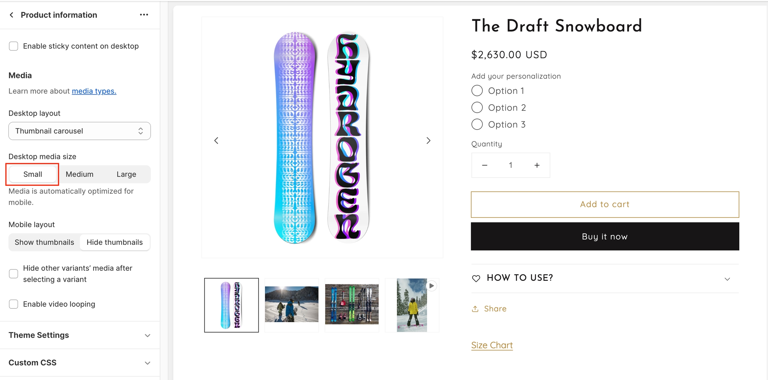Click the Share upload icon
Viewport: 768px width, 380px height.
point(475,309)
